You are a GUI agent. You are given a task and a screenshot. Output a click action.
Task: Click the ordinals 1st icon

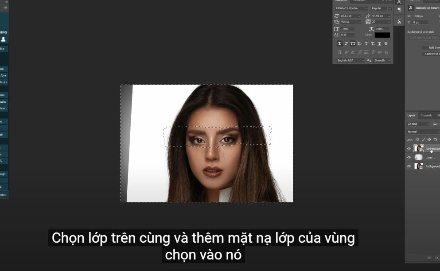[379, 52]
